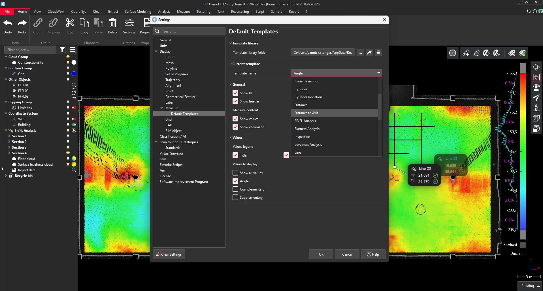
Task: Click OK to confirm settings
Action: [x=321, y=254]
